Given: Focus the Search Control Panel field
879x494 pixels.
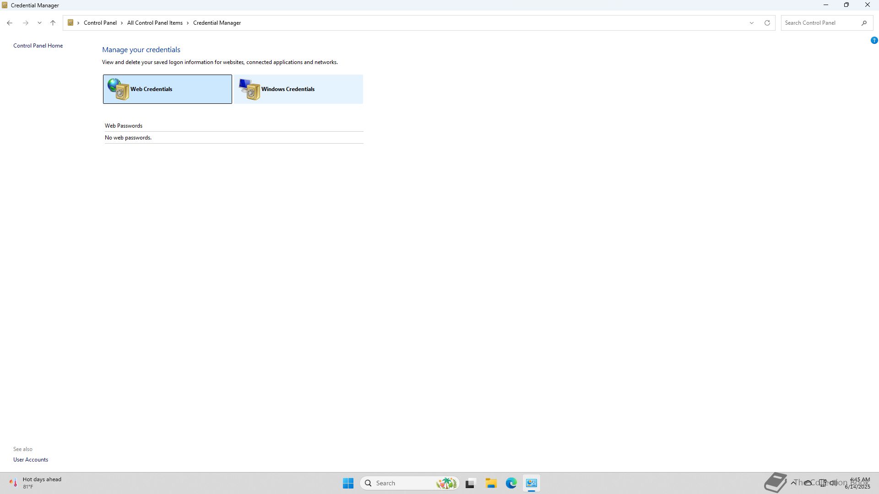Looking at the screenshot, I should [819, 23].
